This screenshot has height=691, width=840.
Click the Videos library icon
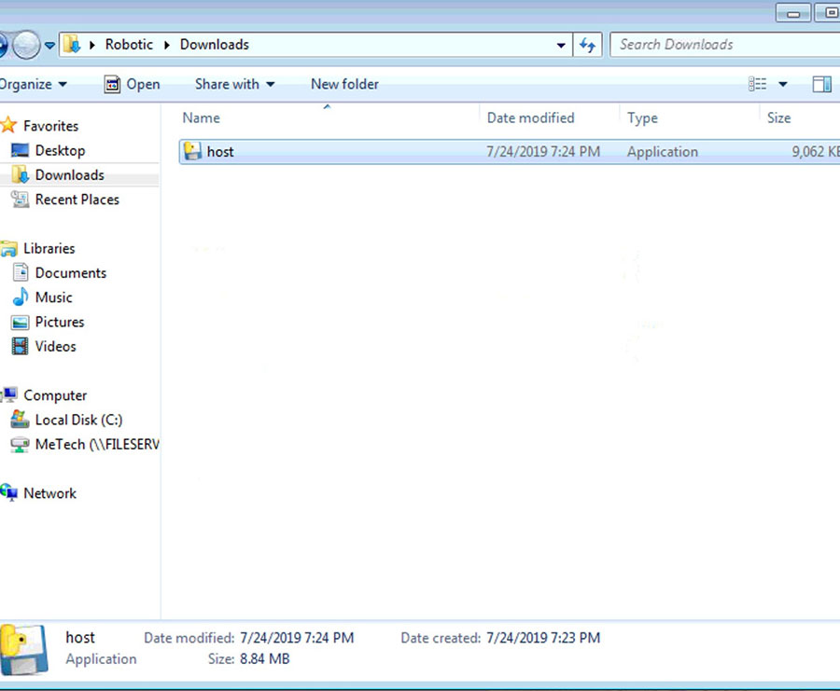tap(20, 346)
